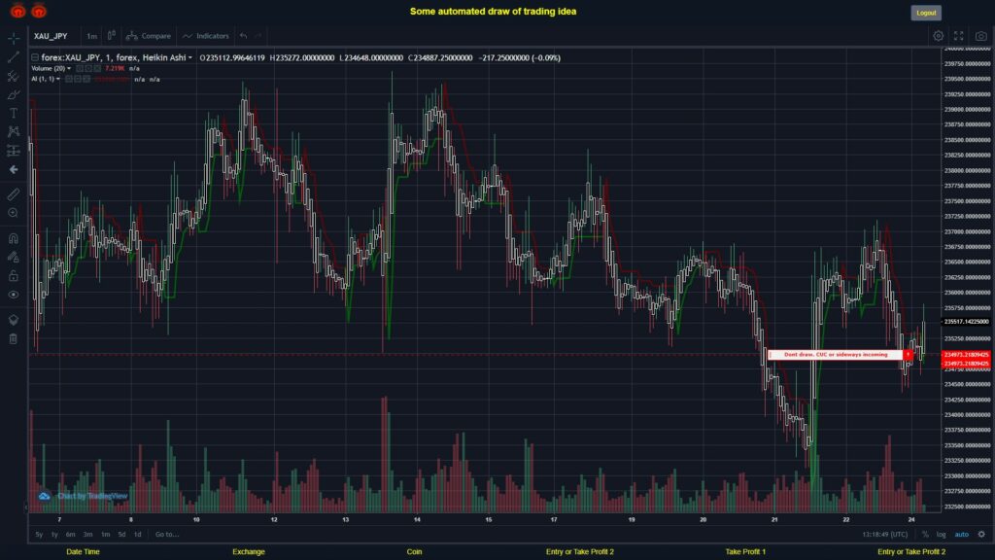Select the brush drawing tool
The width and height of the screenshot is (995, 560).
(14, 94)
